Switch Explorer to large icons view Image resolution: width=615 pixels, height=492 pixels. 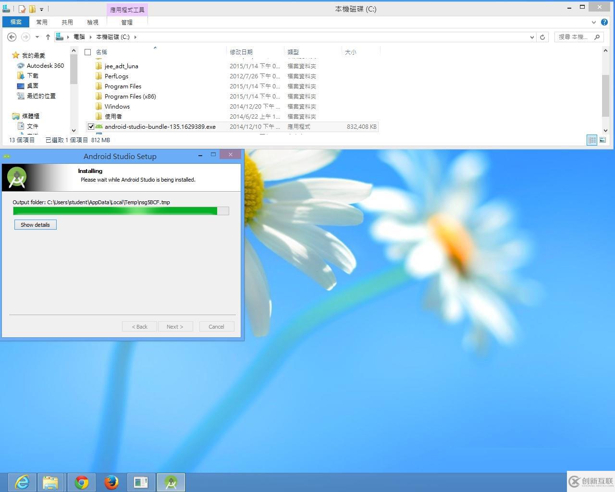point(603,140)
